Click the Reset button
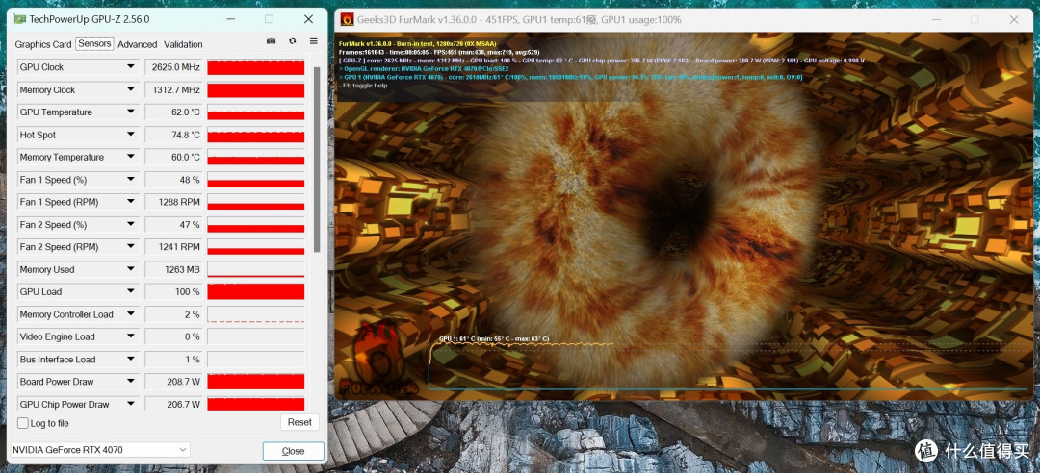This screenshot has width=1040, height=473. 299,422
